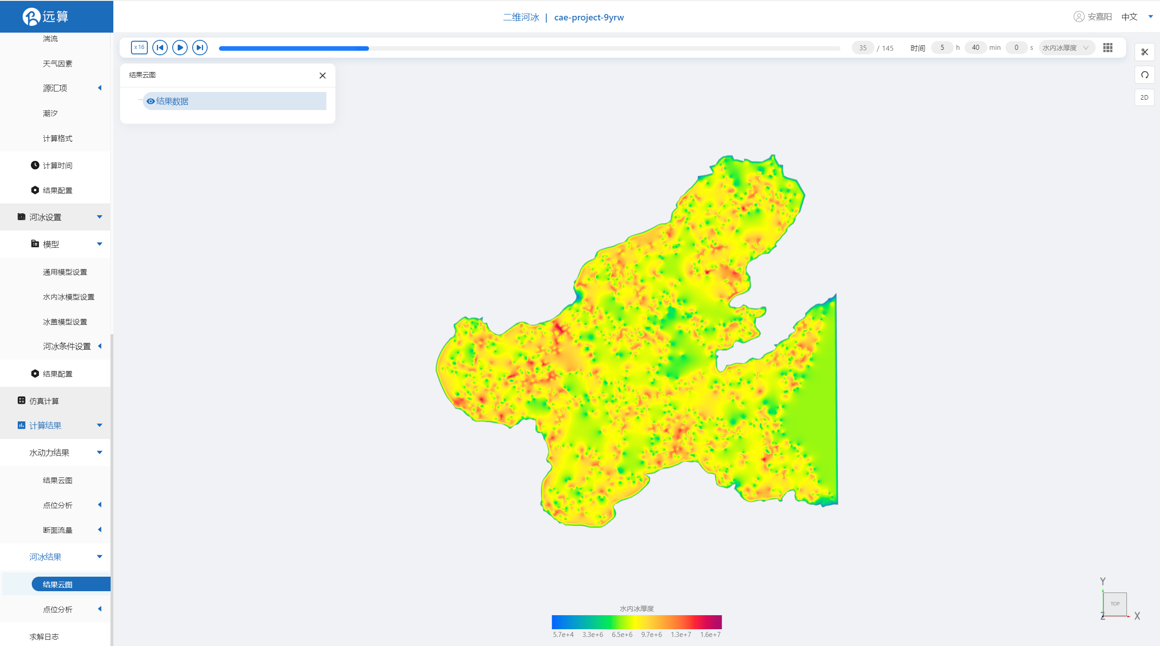Collapse the 水动力结果 arrow
Screen dimensions: 1160x646
100,453
